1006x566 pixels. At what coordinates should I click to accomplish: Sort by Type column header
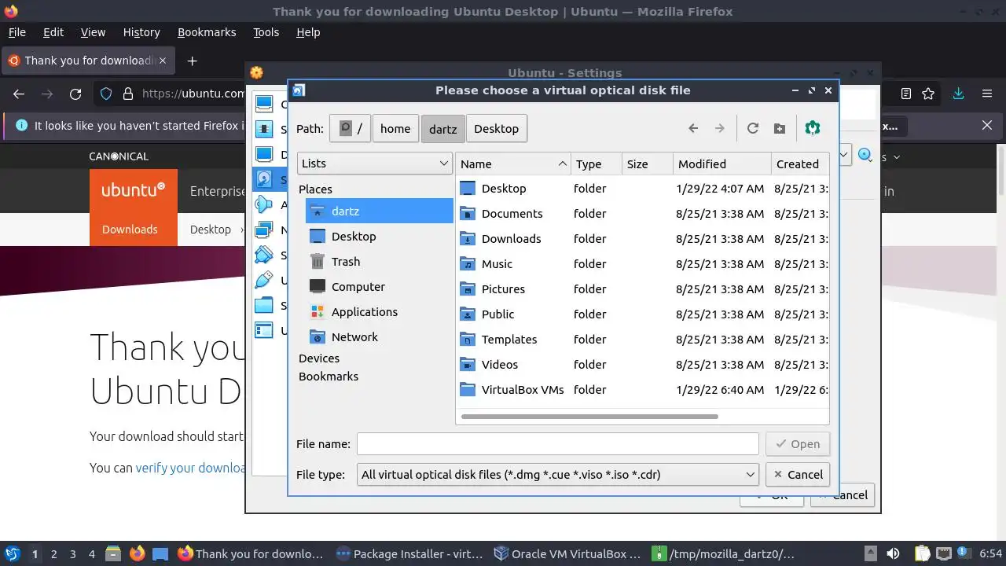coord(597,164)
